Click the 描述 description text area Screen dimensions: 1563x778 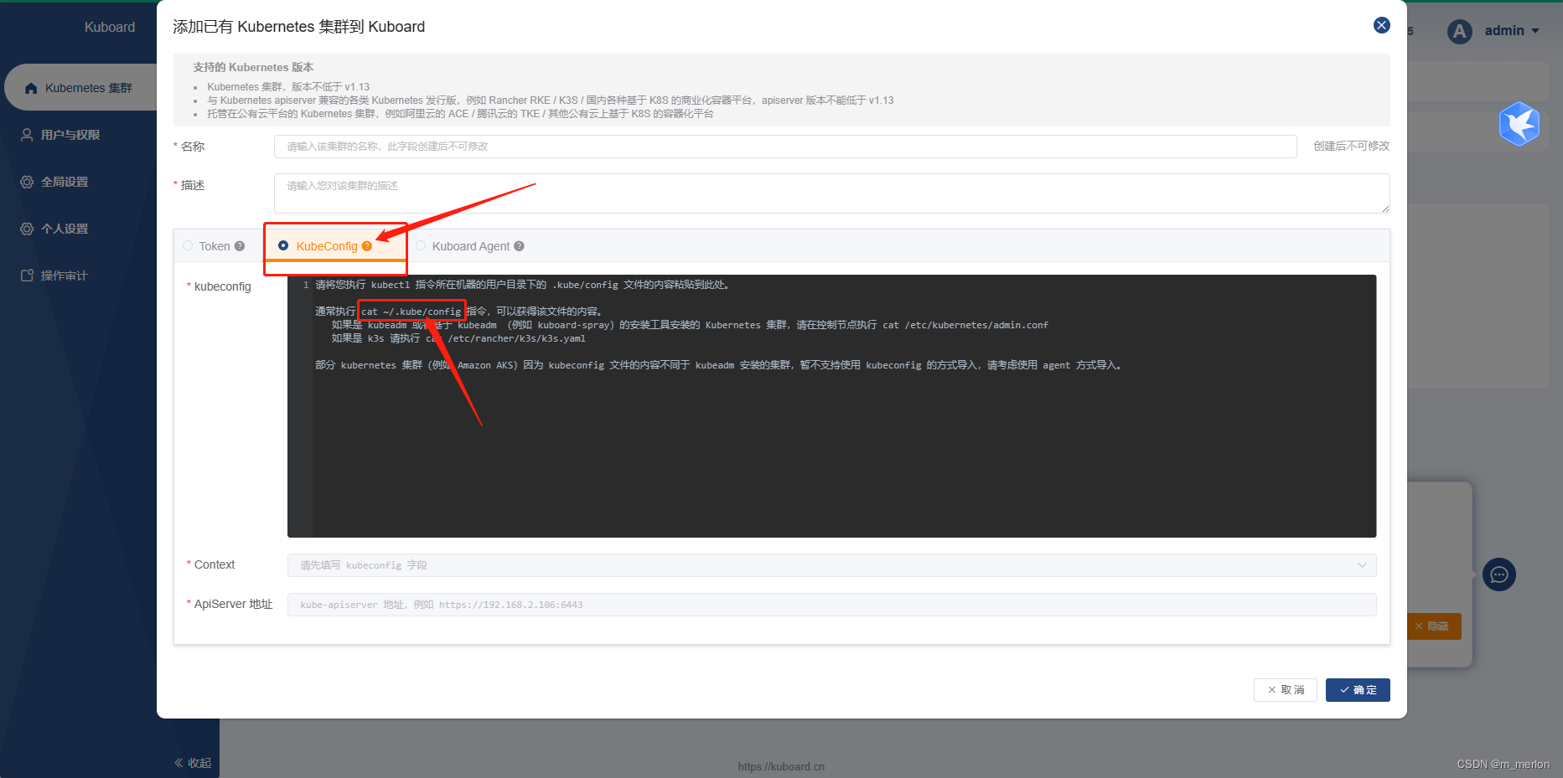pos(831,193)
